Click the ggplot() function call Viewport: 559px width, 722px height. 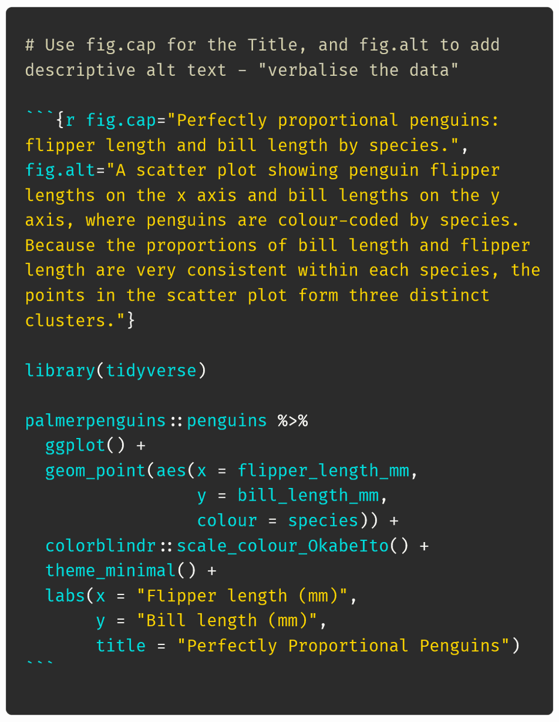(x=85, y=446)
